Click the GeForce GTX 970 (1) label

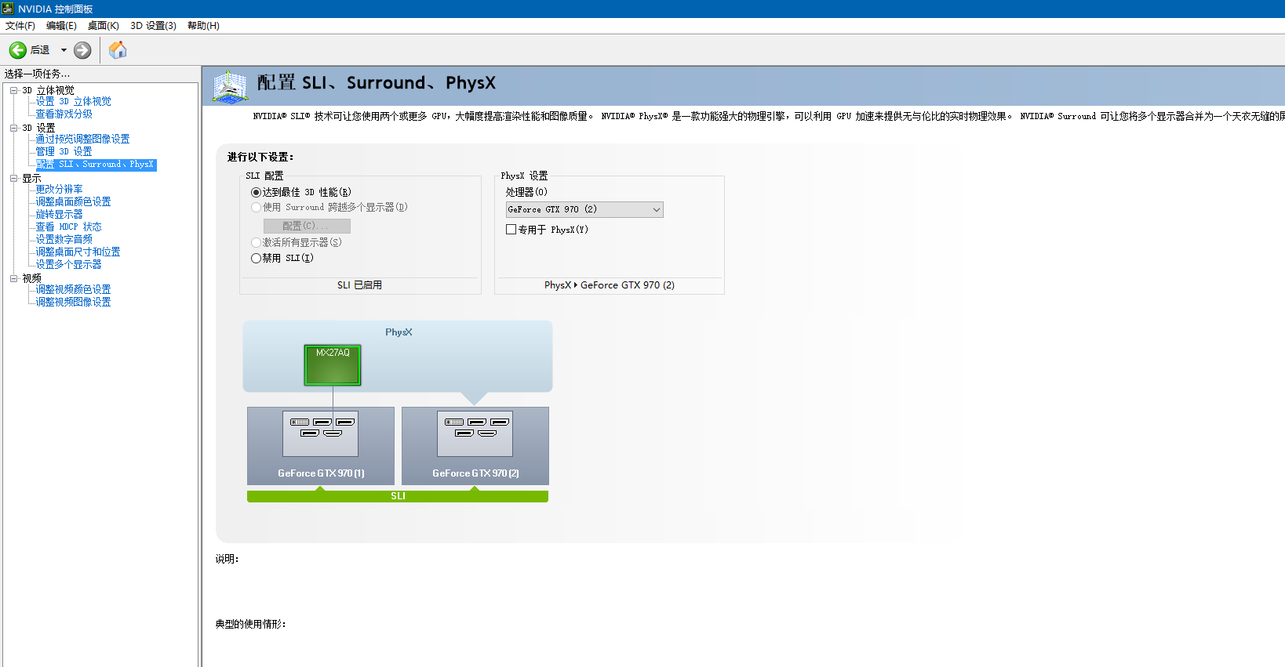coord(321,473)
